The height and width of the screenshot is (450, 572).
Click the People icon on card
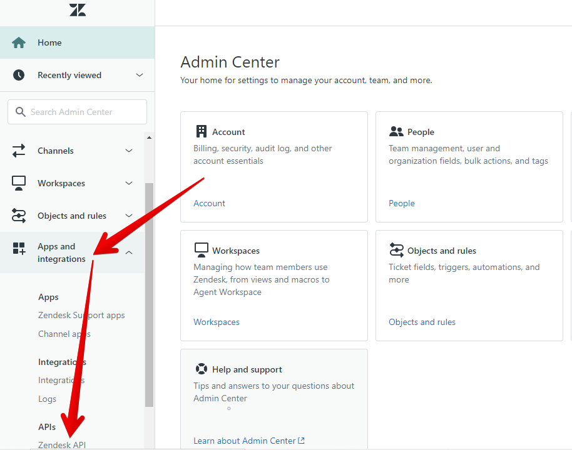pos(396,131)
